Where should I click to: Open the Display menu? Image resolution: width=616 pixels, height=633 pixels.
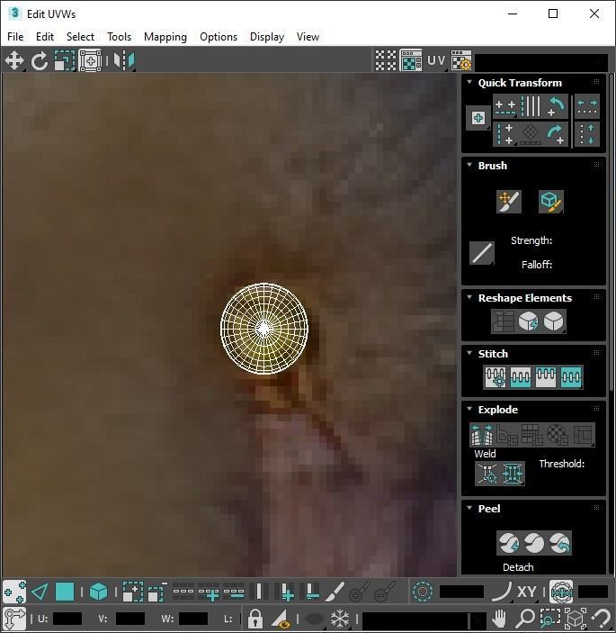[x=267, y=37]
